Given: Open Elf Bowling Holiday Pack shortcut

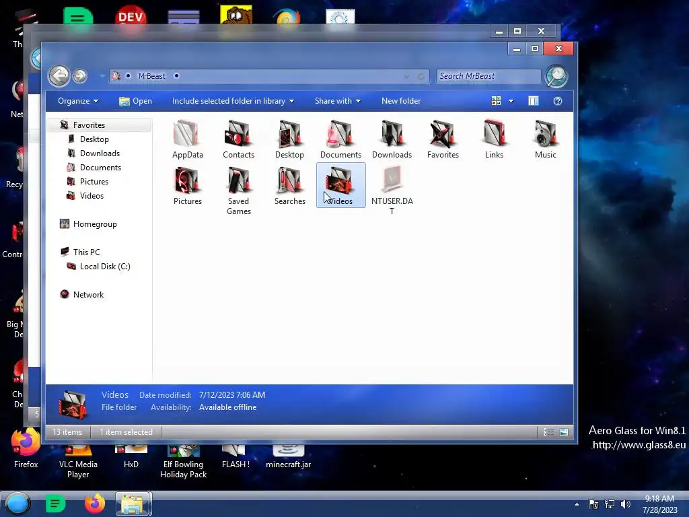Looking at the screenshot, I should 183,462.
